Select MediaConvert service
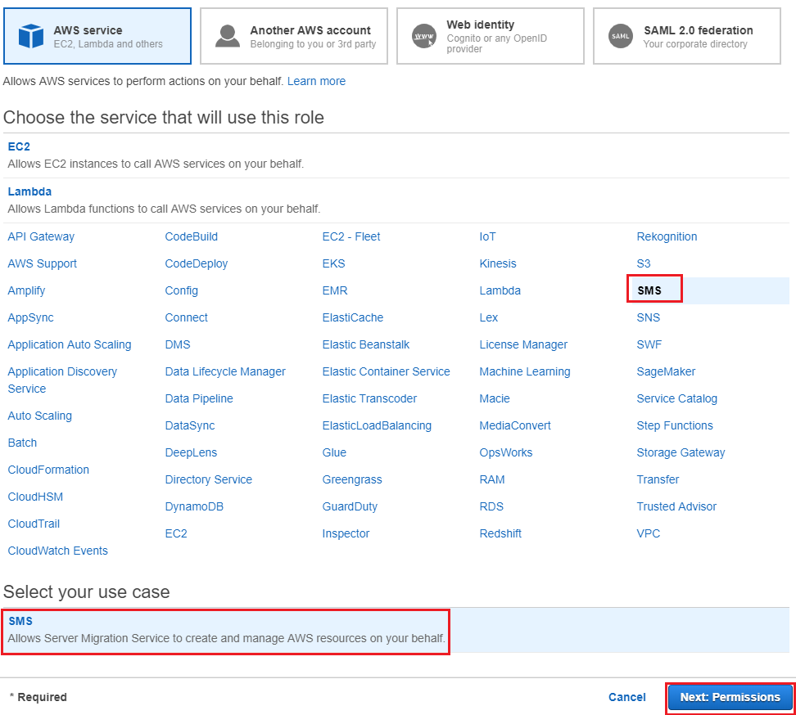The image size is (796, 715). pos(515,425)
